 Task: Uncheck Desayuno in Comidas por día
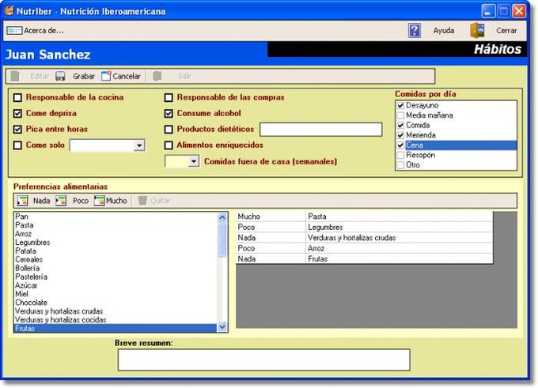[400, 106]
